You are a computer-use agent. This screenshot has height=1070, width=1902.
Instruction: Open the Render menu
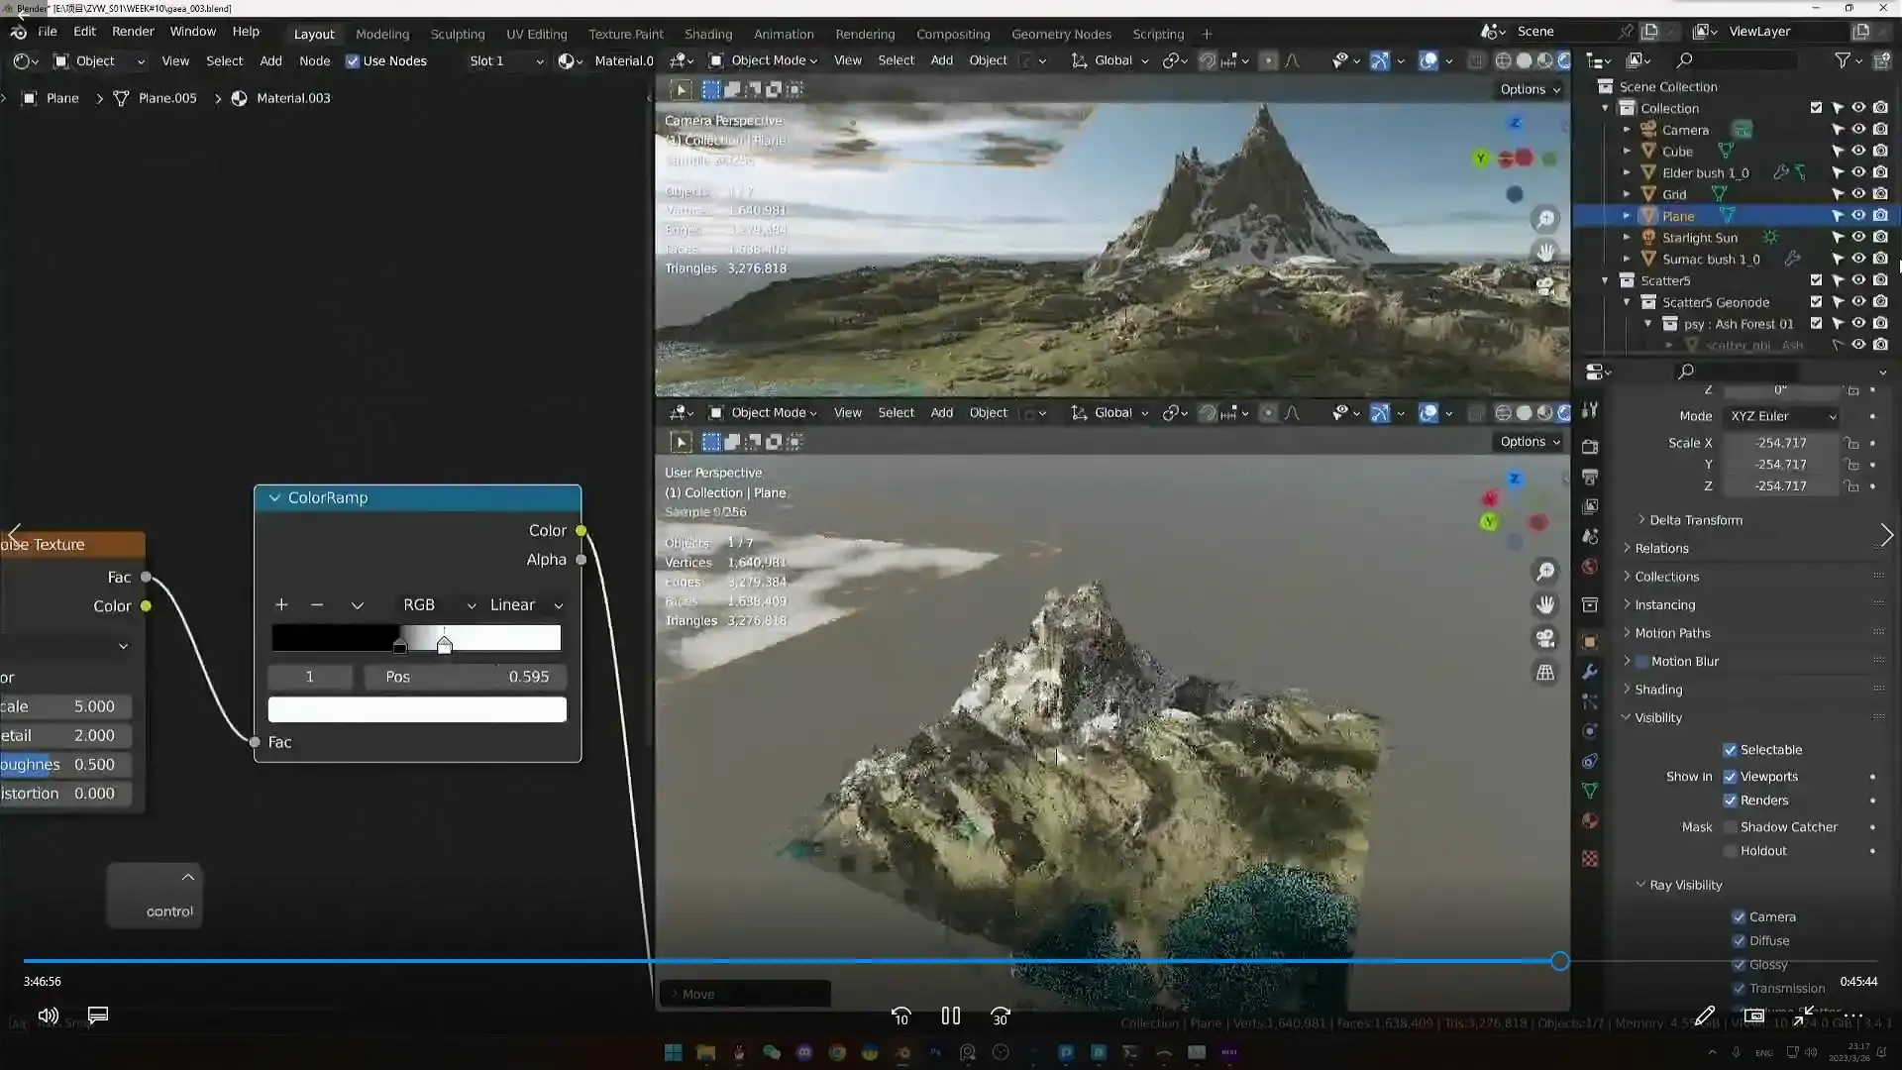[x=133, y=32]
